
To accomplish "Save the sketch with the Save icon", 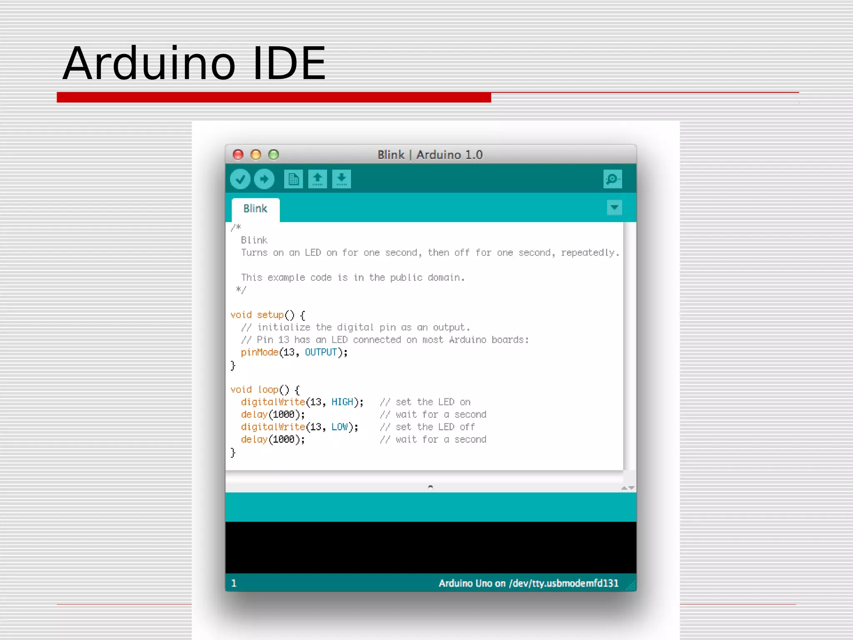I will coord(342,179).
